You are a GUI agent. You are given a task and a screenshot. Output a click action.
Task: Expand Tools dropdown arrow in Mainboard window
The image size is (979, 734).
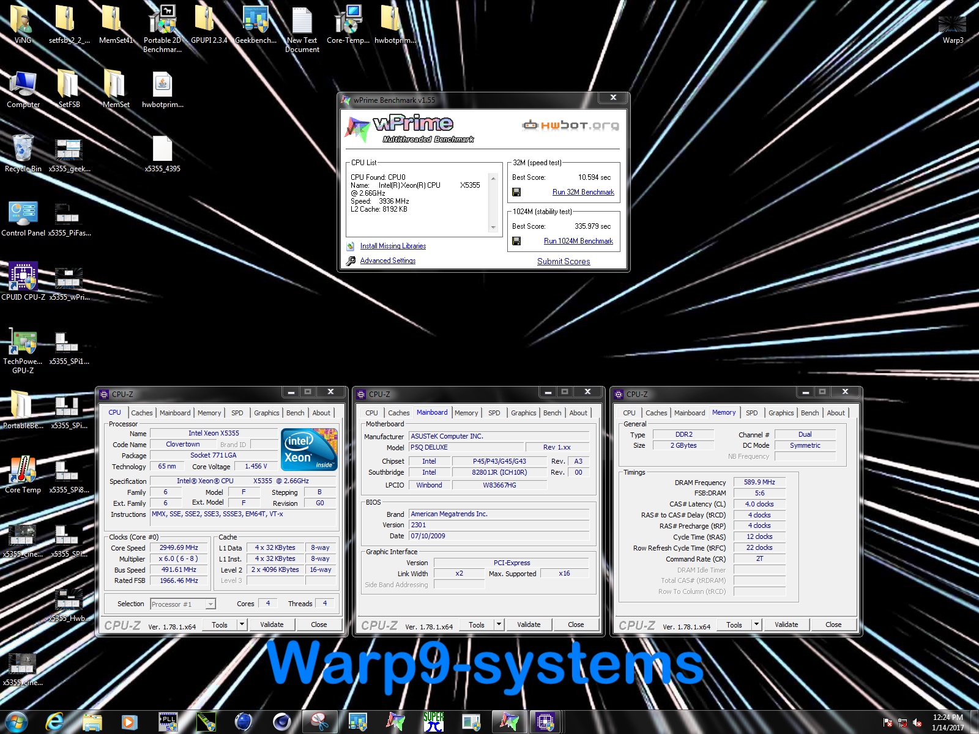(x=499, y=625)
